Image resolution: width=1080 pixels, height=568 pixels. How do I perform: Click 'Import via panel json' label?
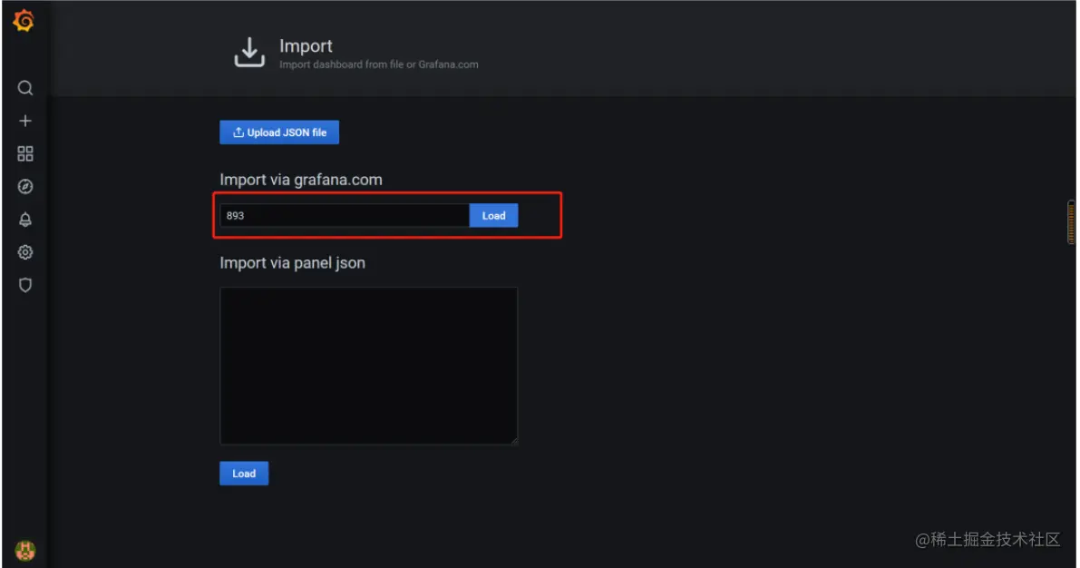(x=292, y=263)
